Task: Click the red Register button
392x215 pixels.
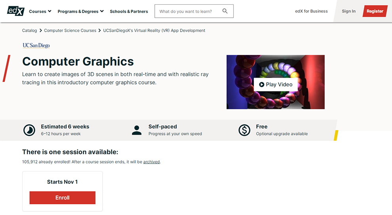Action: (375, 11)
